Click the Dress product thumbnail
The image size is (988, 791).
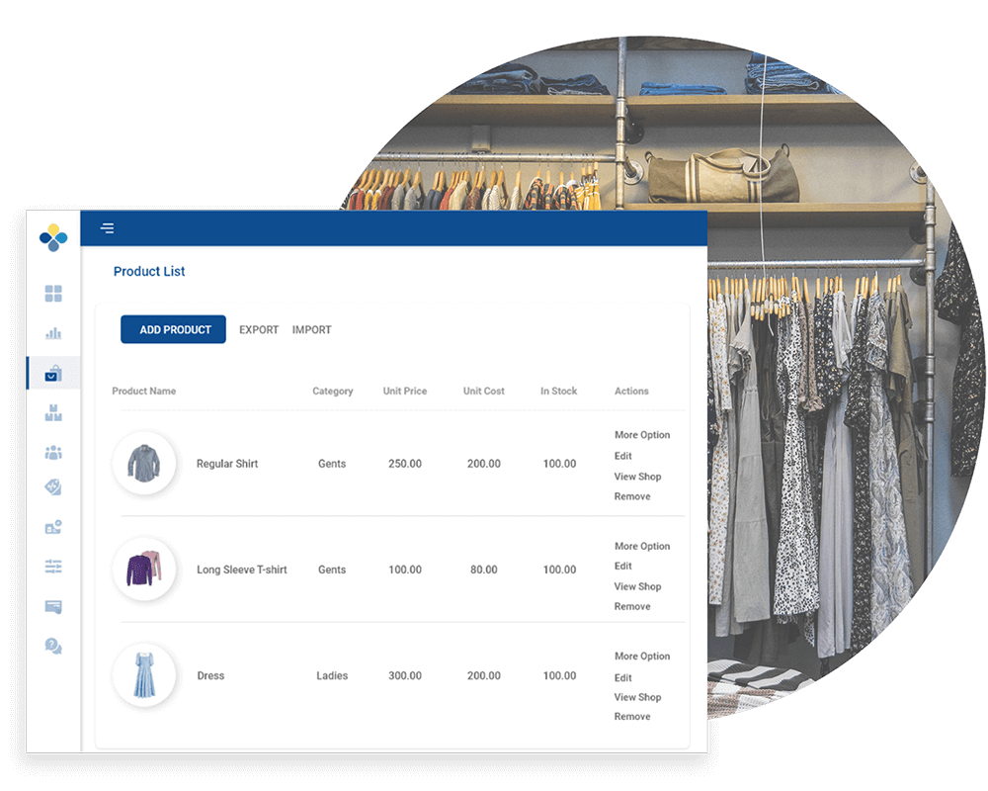pyautogui.click(x=144, y=675)
